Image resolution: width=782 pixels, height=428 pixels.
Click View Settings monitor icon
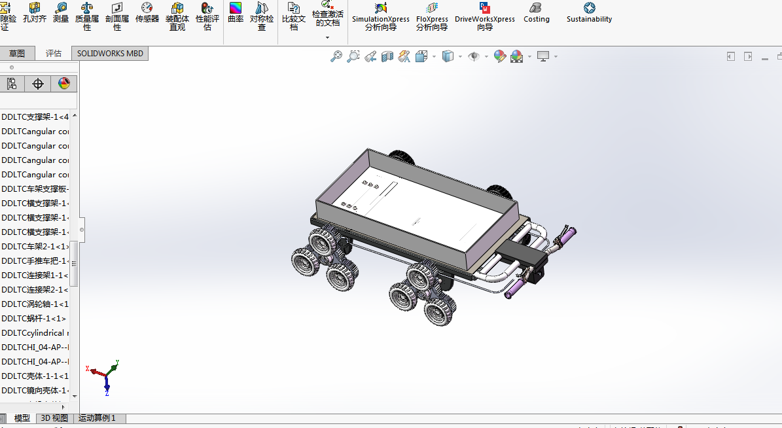coord(543,56)
